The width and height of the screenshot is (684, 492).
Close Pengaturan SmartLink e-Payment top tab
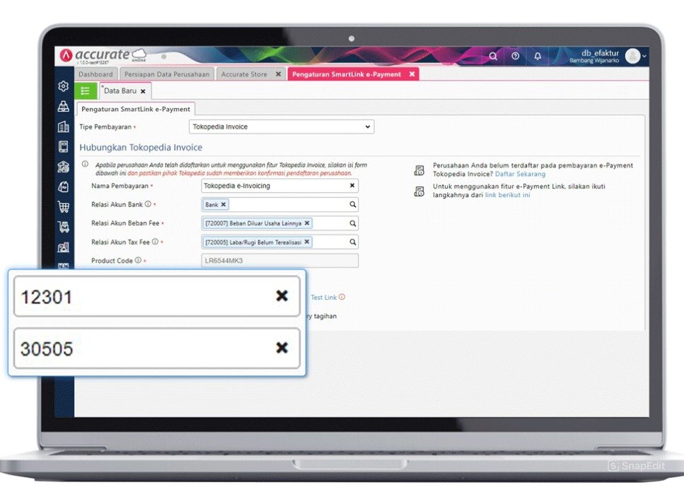pos(412,74)
